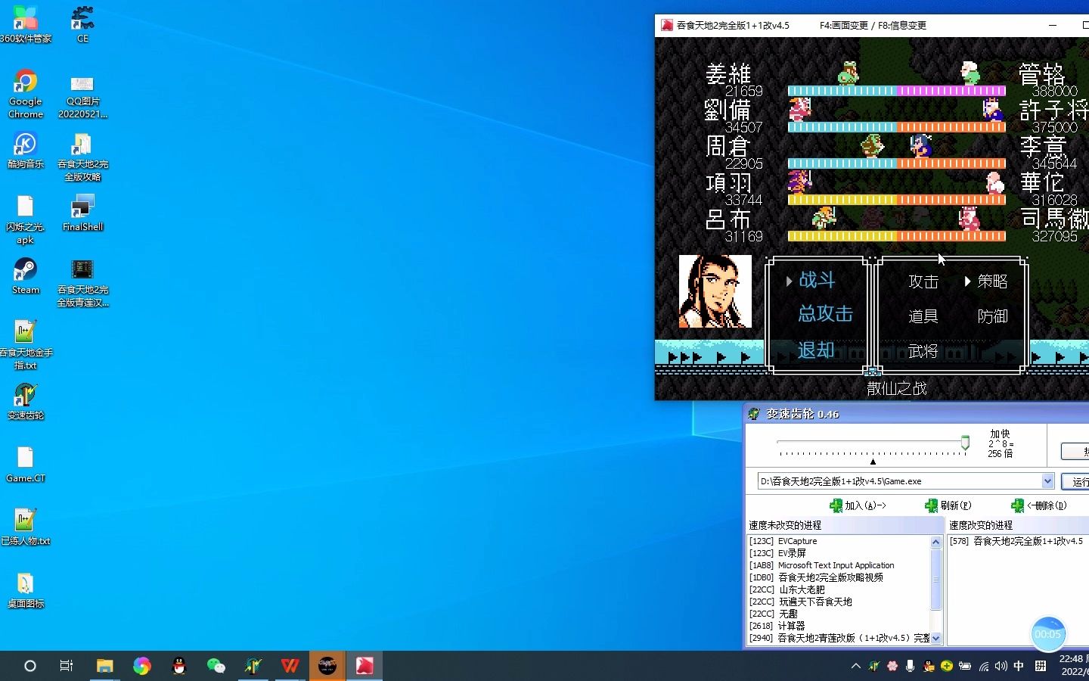Click the general's portrait thumbnail
Viewport: 1089px width, 681px height.
click(715, 291)
